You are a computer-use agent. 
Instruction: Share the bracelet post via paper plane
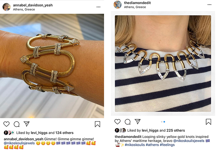tap(27, 124)
